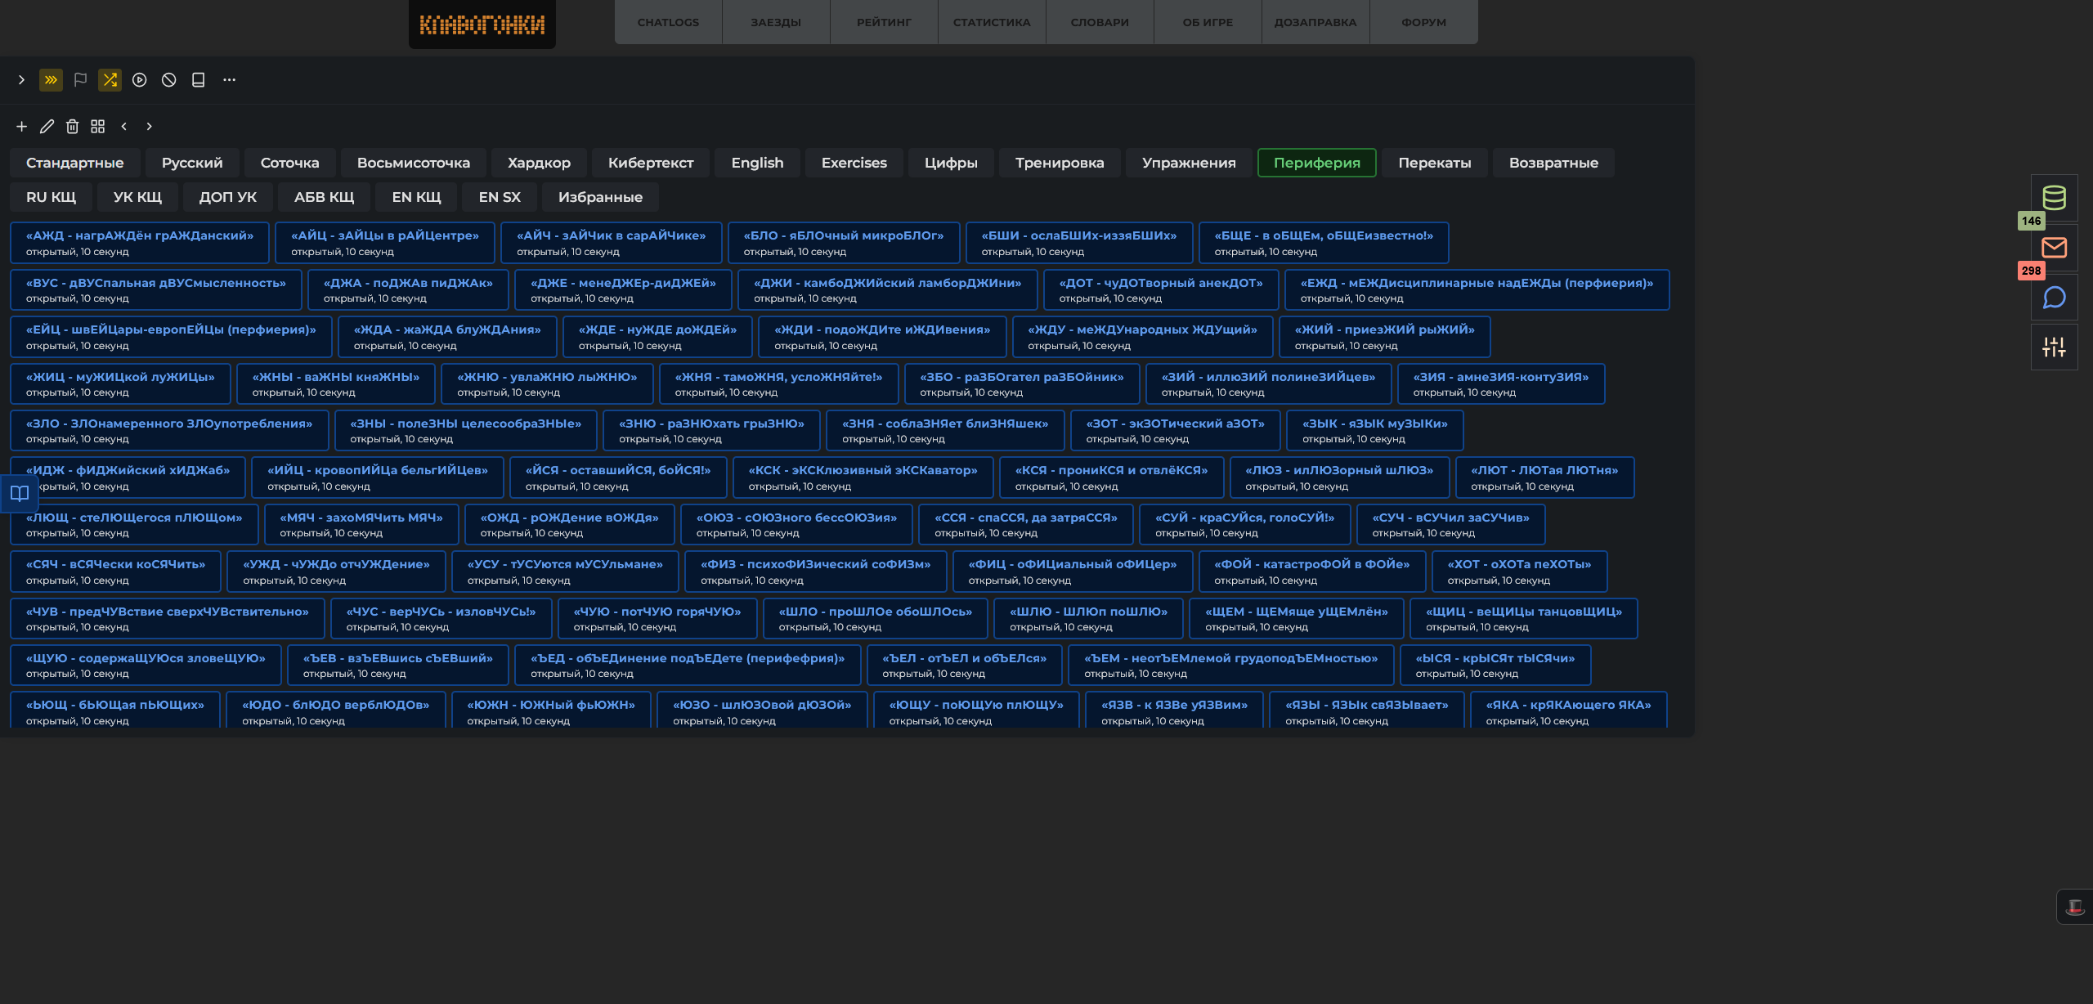Toggle the triple-chevron fast-forward button
This screenshot has width=2093, height=1004.
51,80
